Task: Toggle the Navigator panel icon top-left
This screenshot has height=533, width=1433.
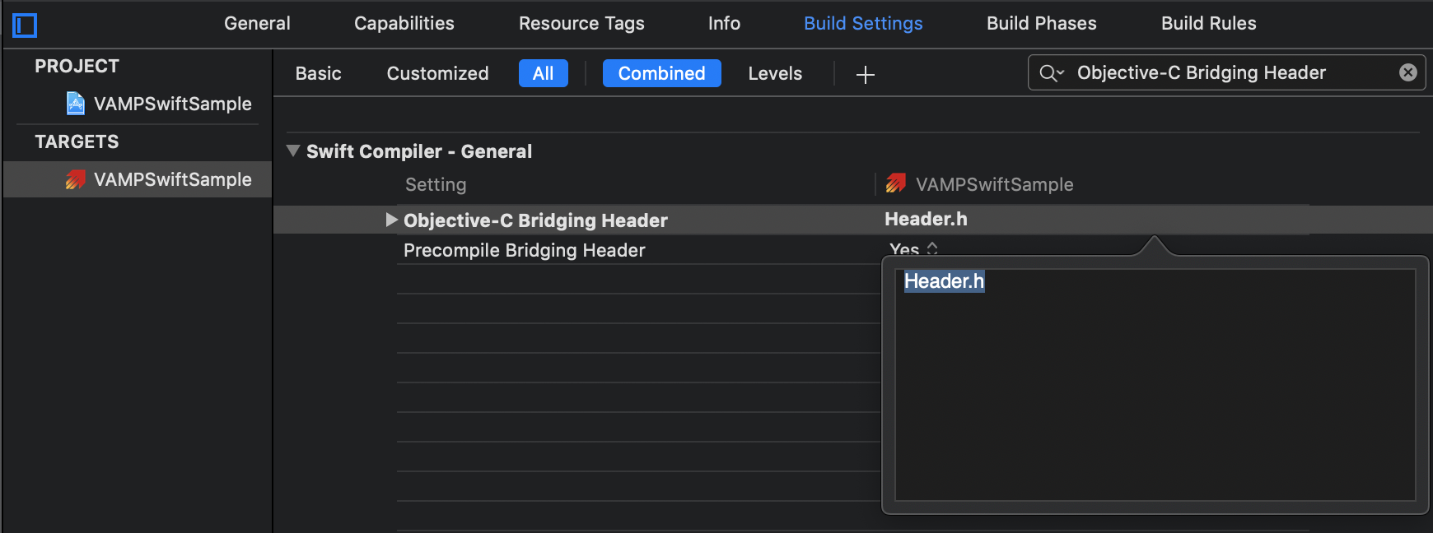Action: tap(26, 24)
